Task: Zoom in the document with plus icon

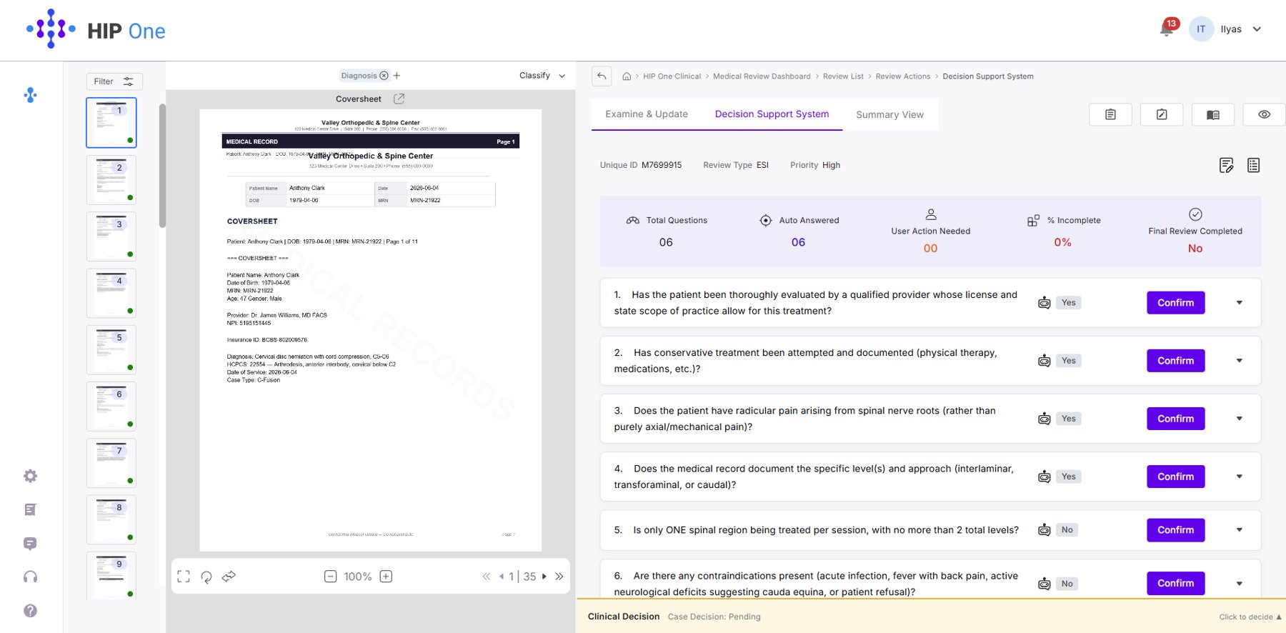Action: (x=386, y=577)
